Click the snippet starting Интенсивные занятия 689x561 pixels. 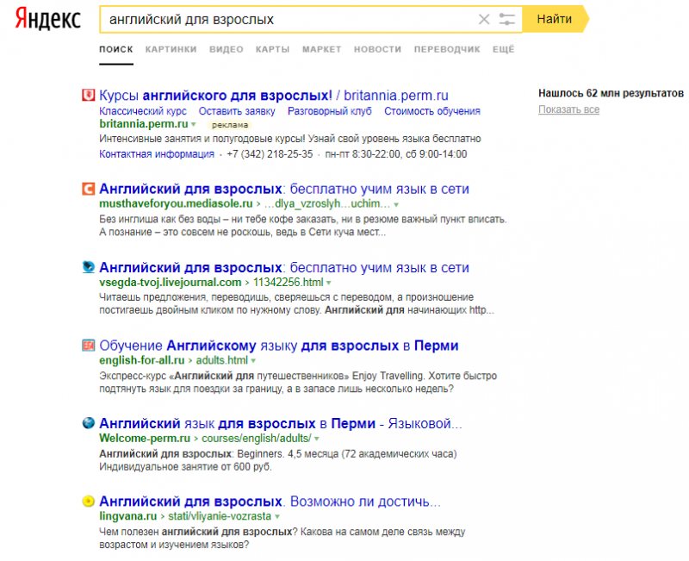[x=290, y=139]
